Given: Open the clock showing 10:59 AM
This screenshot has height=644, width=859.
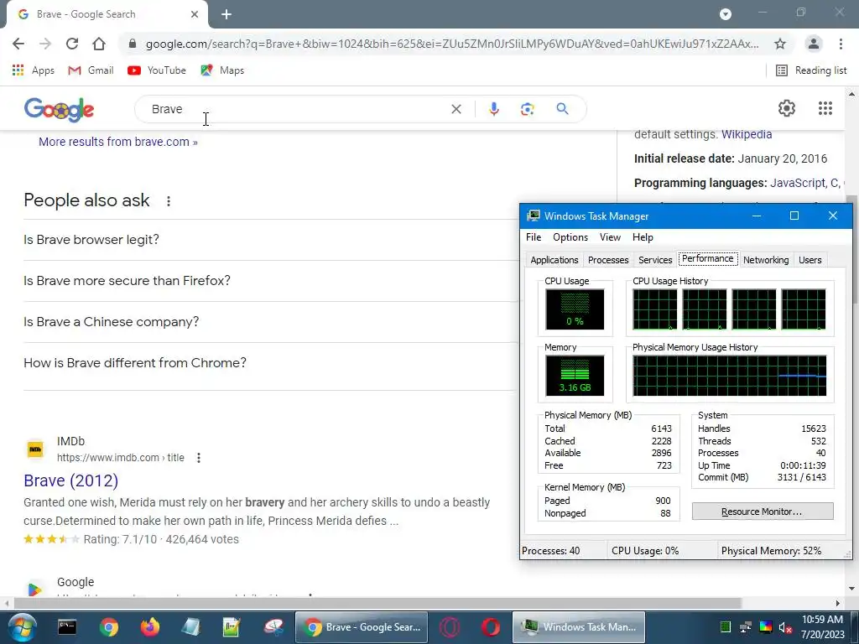Looking at the screenshot, I should click(822, 627).
